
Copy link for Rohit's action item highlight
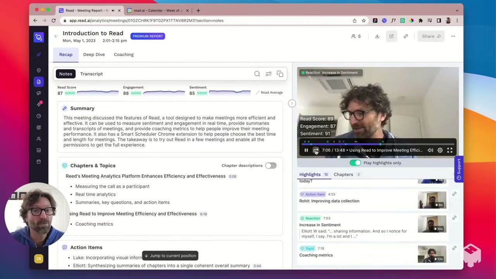454,194
